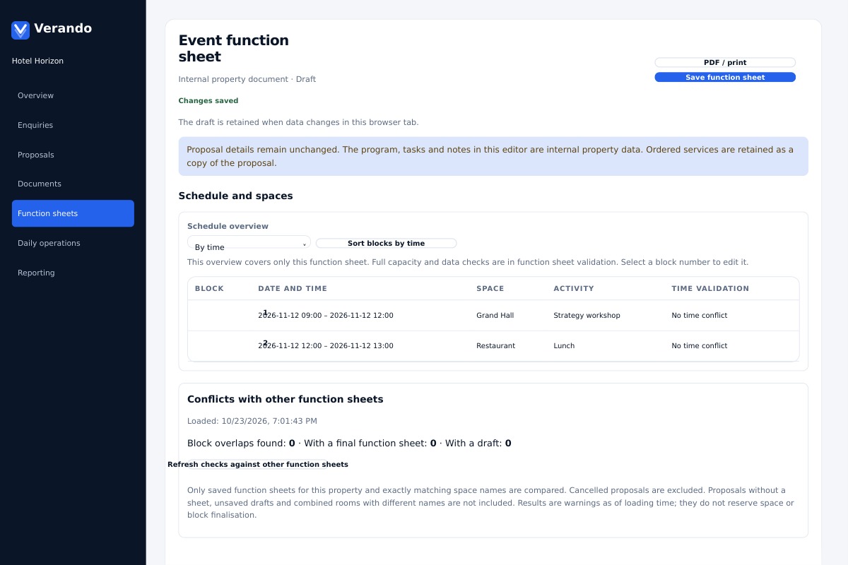Click the Lunch activity cell
Screen dimensions: 848x565
(x=564, y=346)
